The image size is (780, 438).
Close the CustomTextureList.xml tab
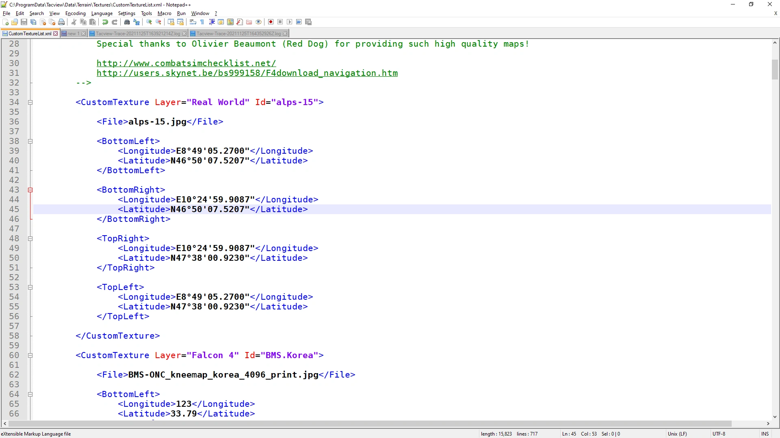(x=56, y=34)
